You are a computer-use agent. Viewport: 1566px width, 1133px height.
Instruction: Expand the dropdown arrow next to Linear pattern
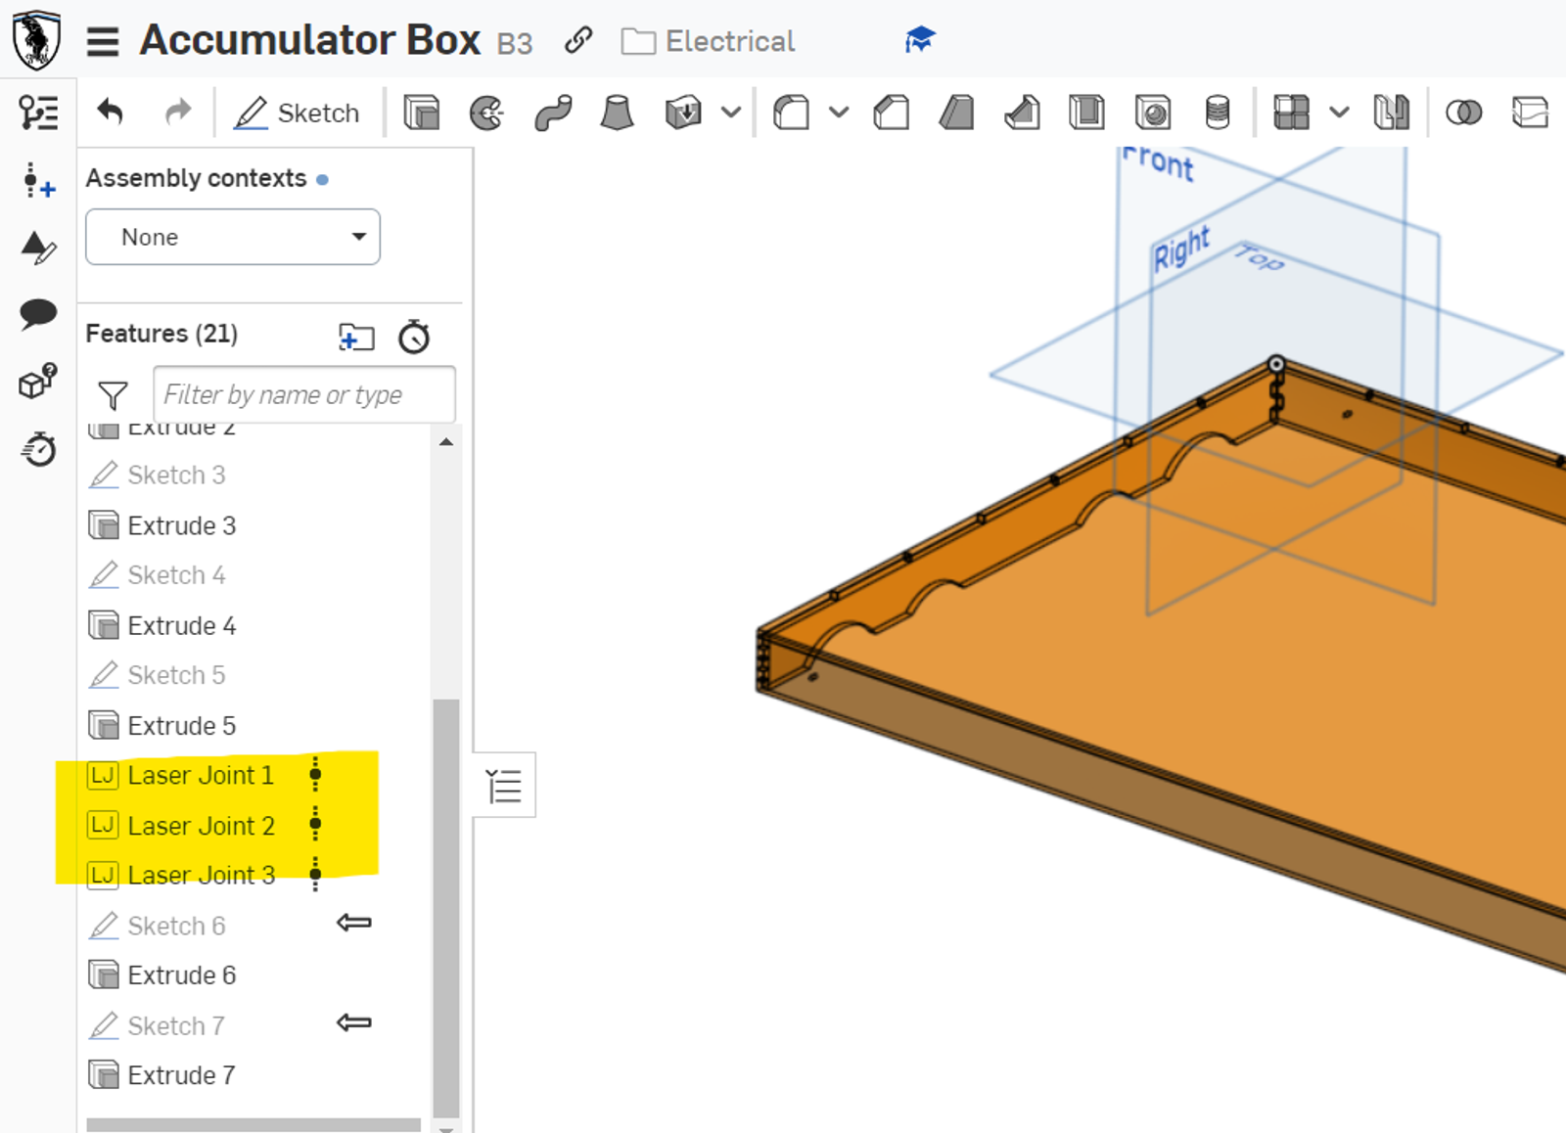click(1339, 113)
